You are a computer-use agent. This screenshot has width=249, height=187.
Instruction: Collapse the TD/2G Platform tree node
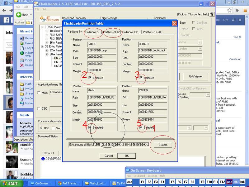[42, 27]
